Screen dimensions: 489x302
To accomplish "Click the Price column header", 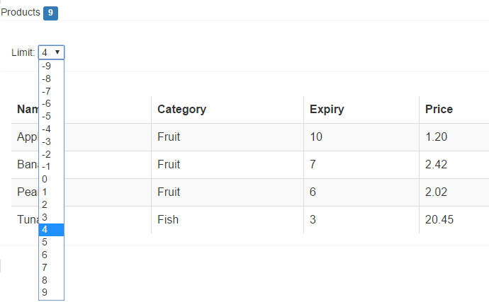I will (439, 109).
